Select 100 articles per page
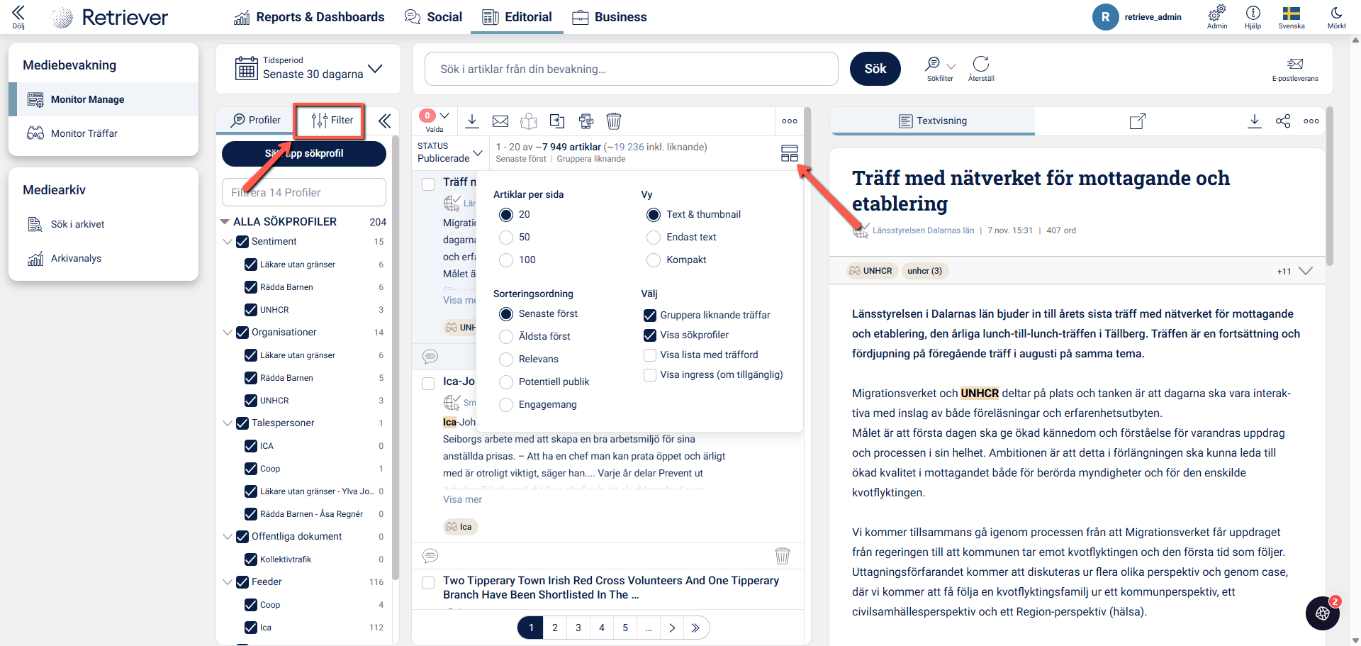Viewport: 1361px width, 646px height. 506,260
